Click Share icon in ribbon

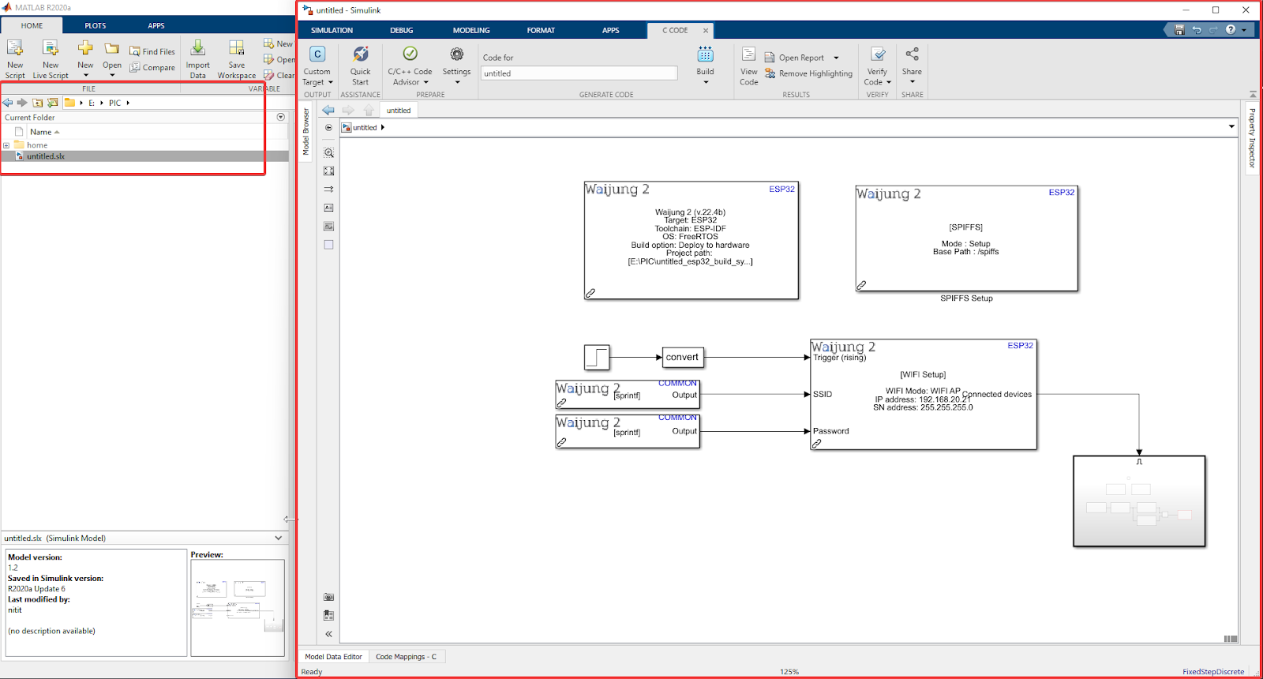912,54
